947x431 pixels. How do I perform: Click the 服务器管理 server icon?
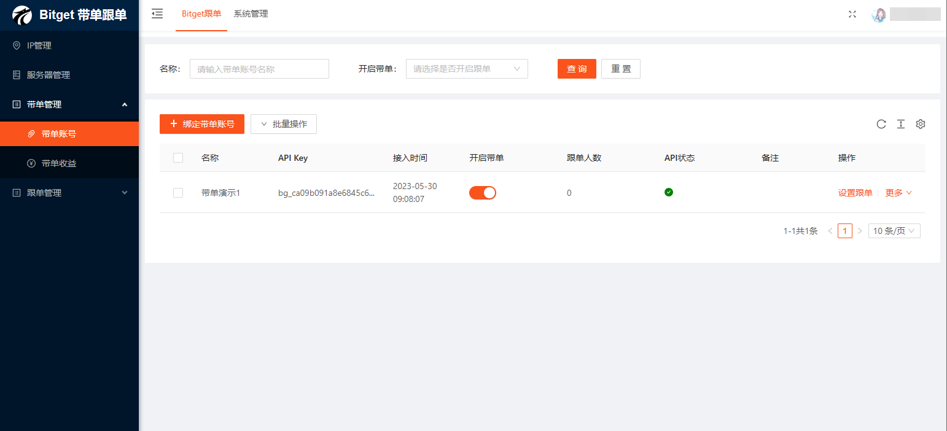coord(17,75)
